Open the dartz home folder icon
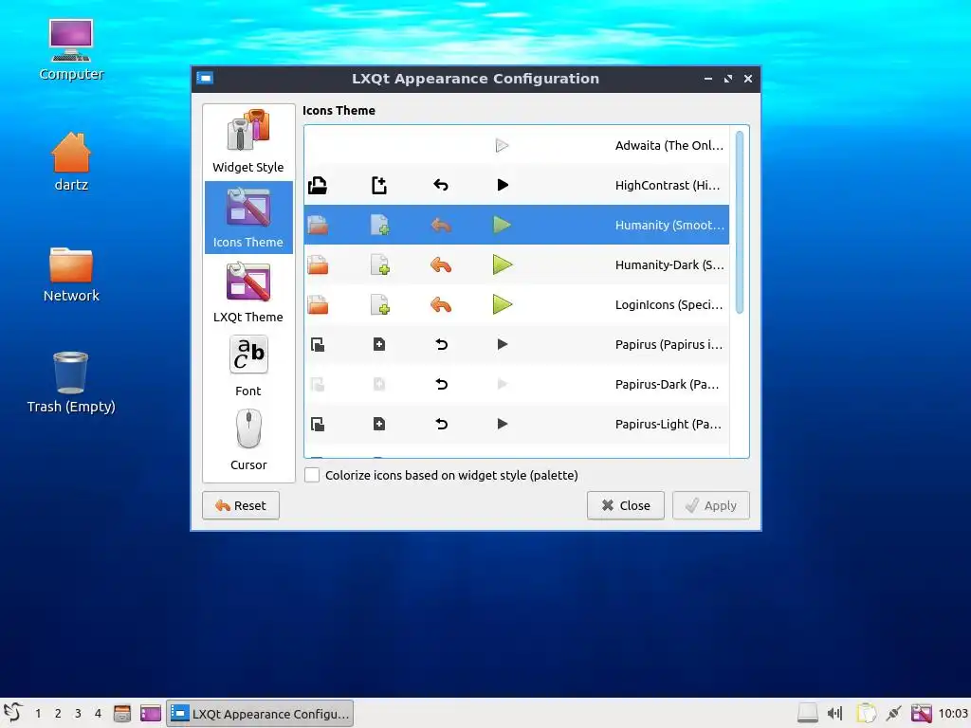971x728 pixels. point(71,161)
